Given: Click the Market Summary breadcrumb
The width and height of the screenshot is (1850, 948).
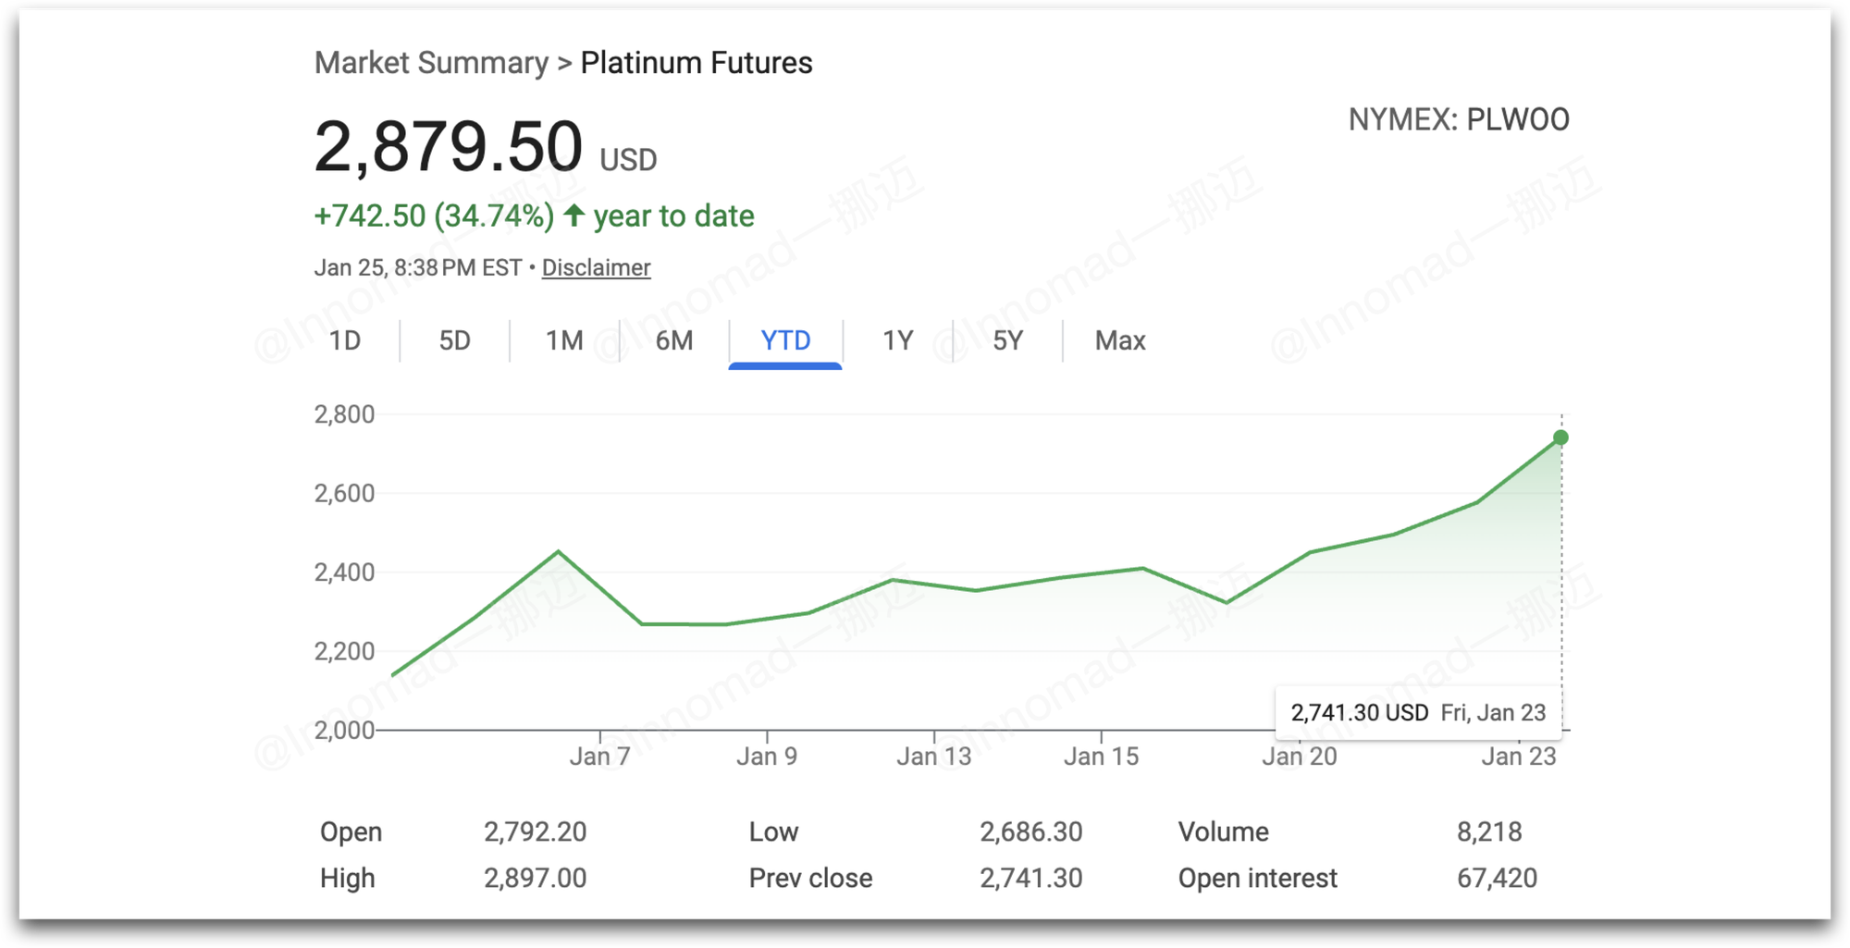Looking at the screenshot, I should (x=431, y=63).
